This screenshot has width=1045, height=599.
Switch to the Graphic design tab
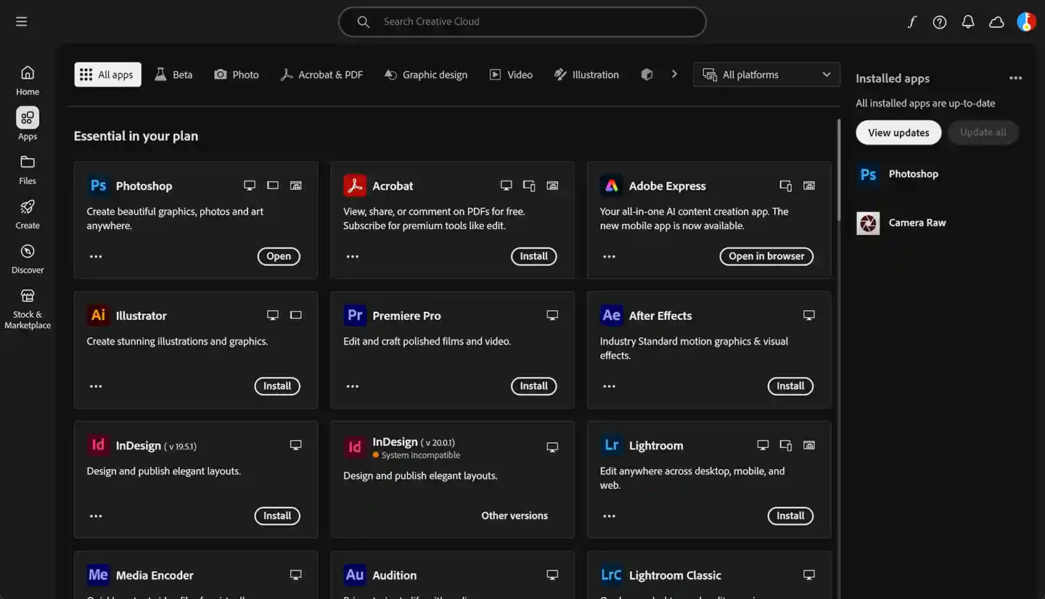coord(426,75)
